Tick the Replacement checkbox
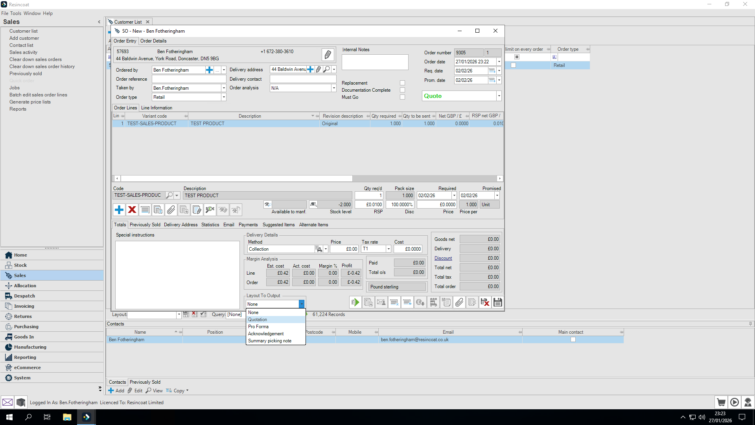The width and height of the screenshot is (755, 425). [x=402, y=83]
